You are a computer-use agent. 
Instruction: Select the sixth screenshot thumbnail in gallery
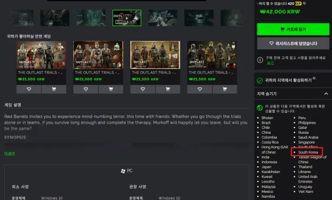(199, 18)
